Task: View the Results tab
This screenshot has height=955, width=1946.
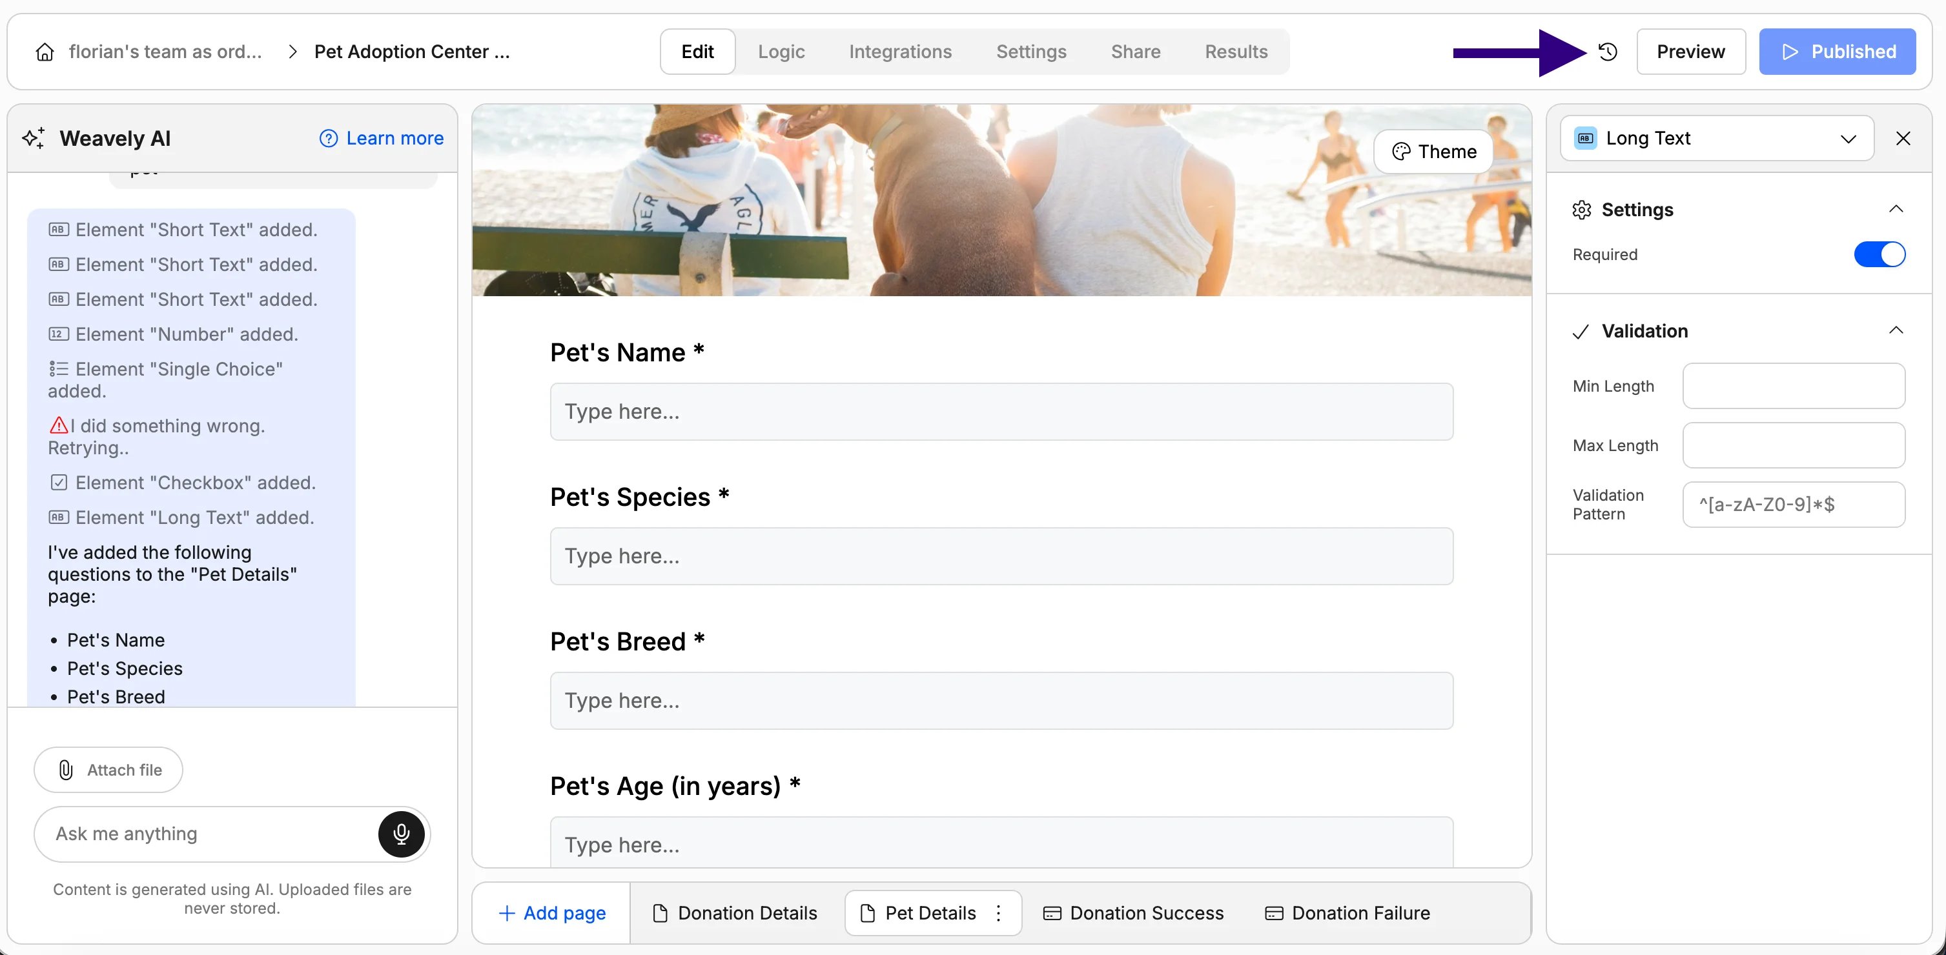Action: tap(1236, 52)
